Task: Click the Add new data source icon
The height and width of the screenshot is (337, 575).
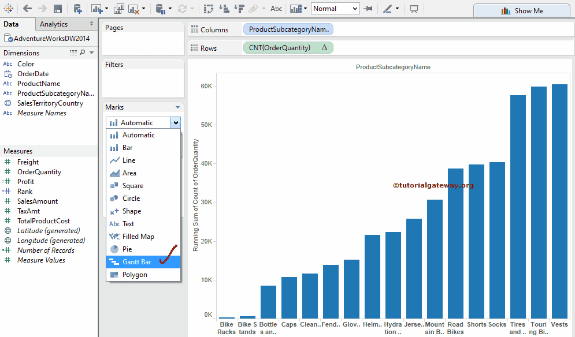Action: coord(77,9)
